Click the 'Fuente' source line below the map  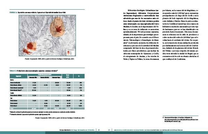click(50, 59)
